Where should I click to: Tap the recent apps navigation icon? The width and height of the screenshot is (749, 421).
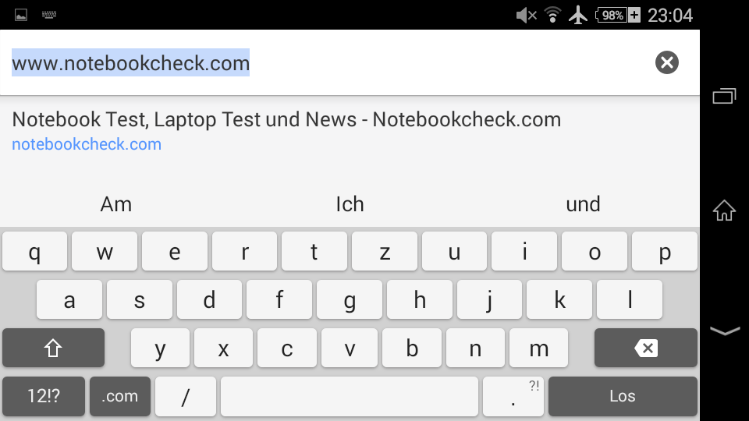724,95
